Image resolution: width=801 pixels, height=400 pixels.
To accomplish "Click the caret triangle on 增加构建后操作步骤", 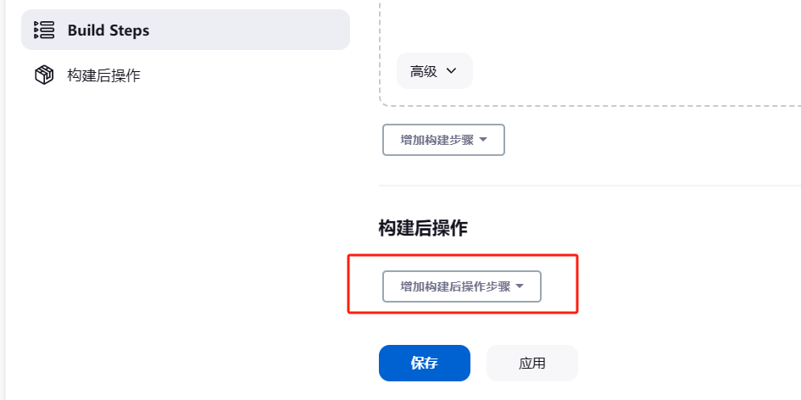I will [520, 286].
